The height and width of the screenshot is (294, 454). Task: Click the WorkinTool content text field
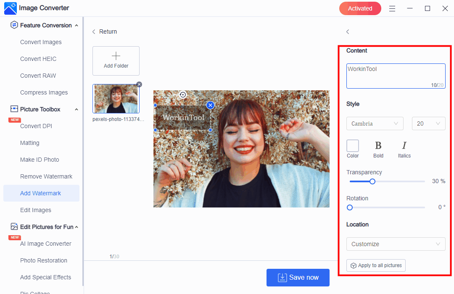395,76
